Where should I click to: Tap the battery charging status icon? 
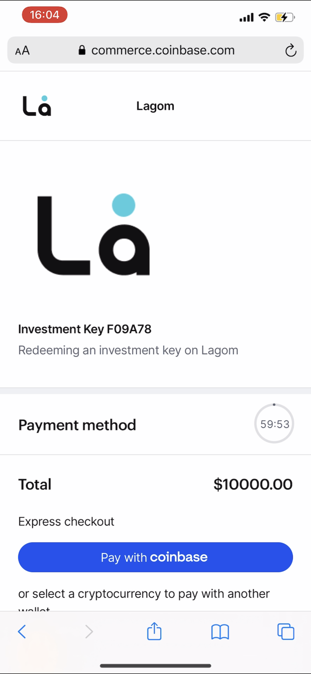click(x=285, y=18)
